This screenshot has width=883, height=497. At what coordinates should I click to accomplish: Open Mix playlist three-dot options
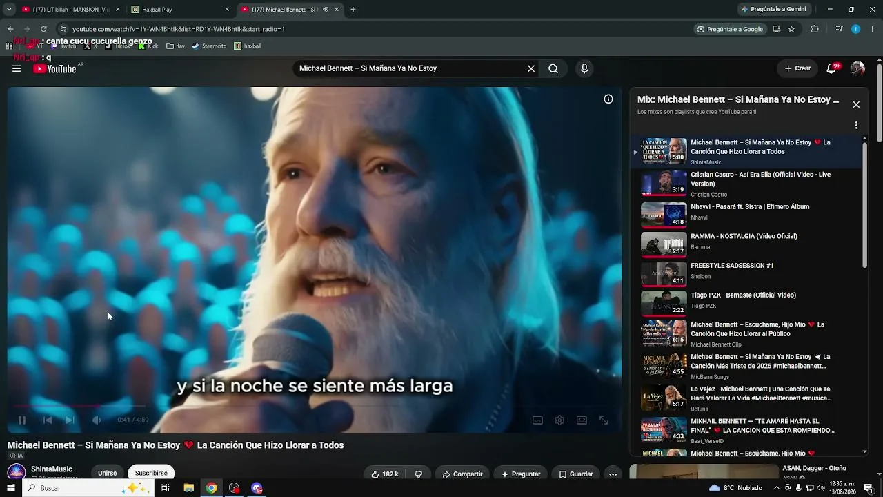[856, 126]
